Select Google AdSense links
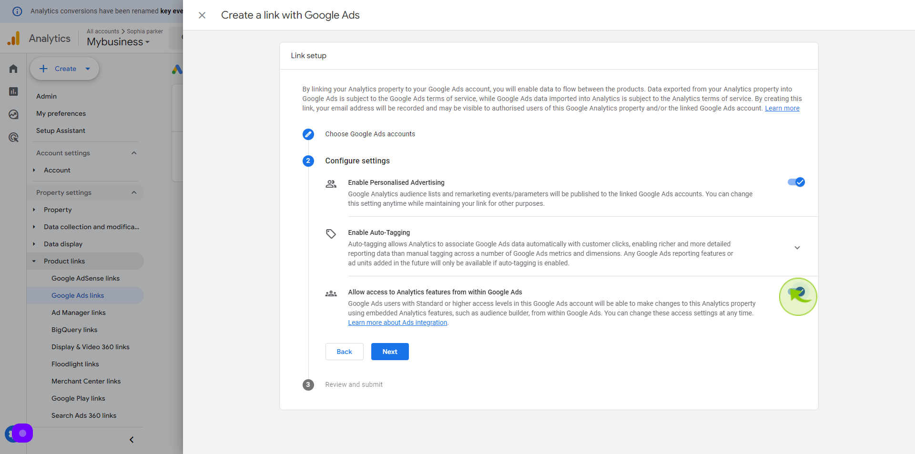Image resolution: width=915 pixels, height=454 pixels. pyautogui.click(x=85, y=278)
